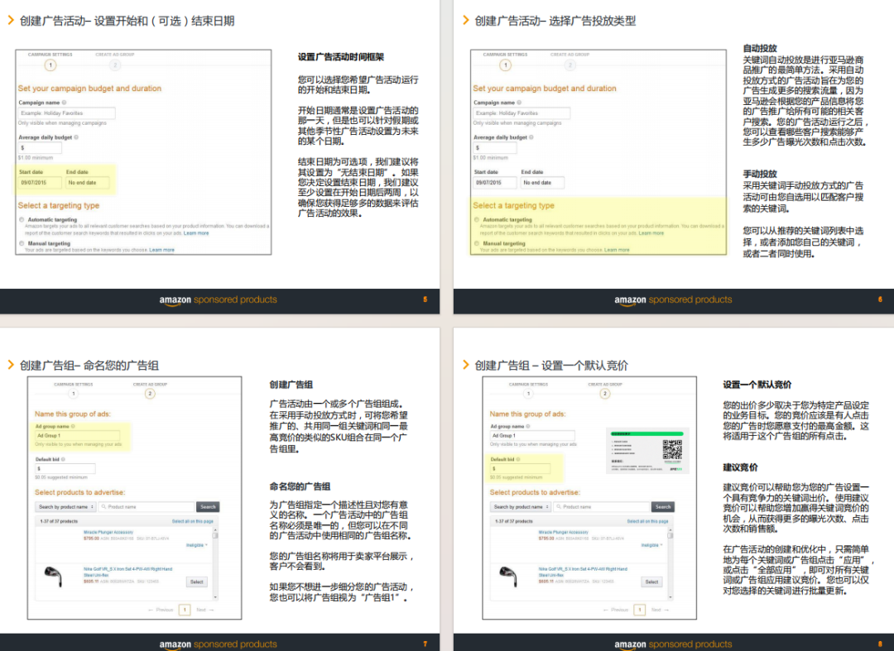
Task: Select Automatic targeting radio on slide 5
Action: click(x=22, y=220)
